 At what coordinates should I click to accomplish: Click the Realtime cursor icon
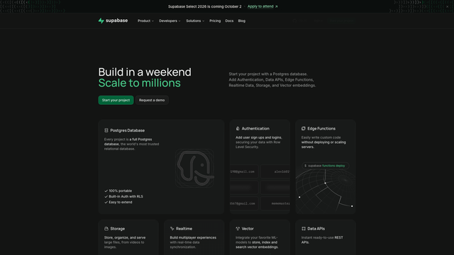(172, 228)
